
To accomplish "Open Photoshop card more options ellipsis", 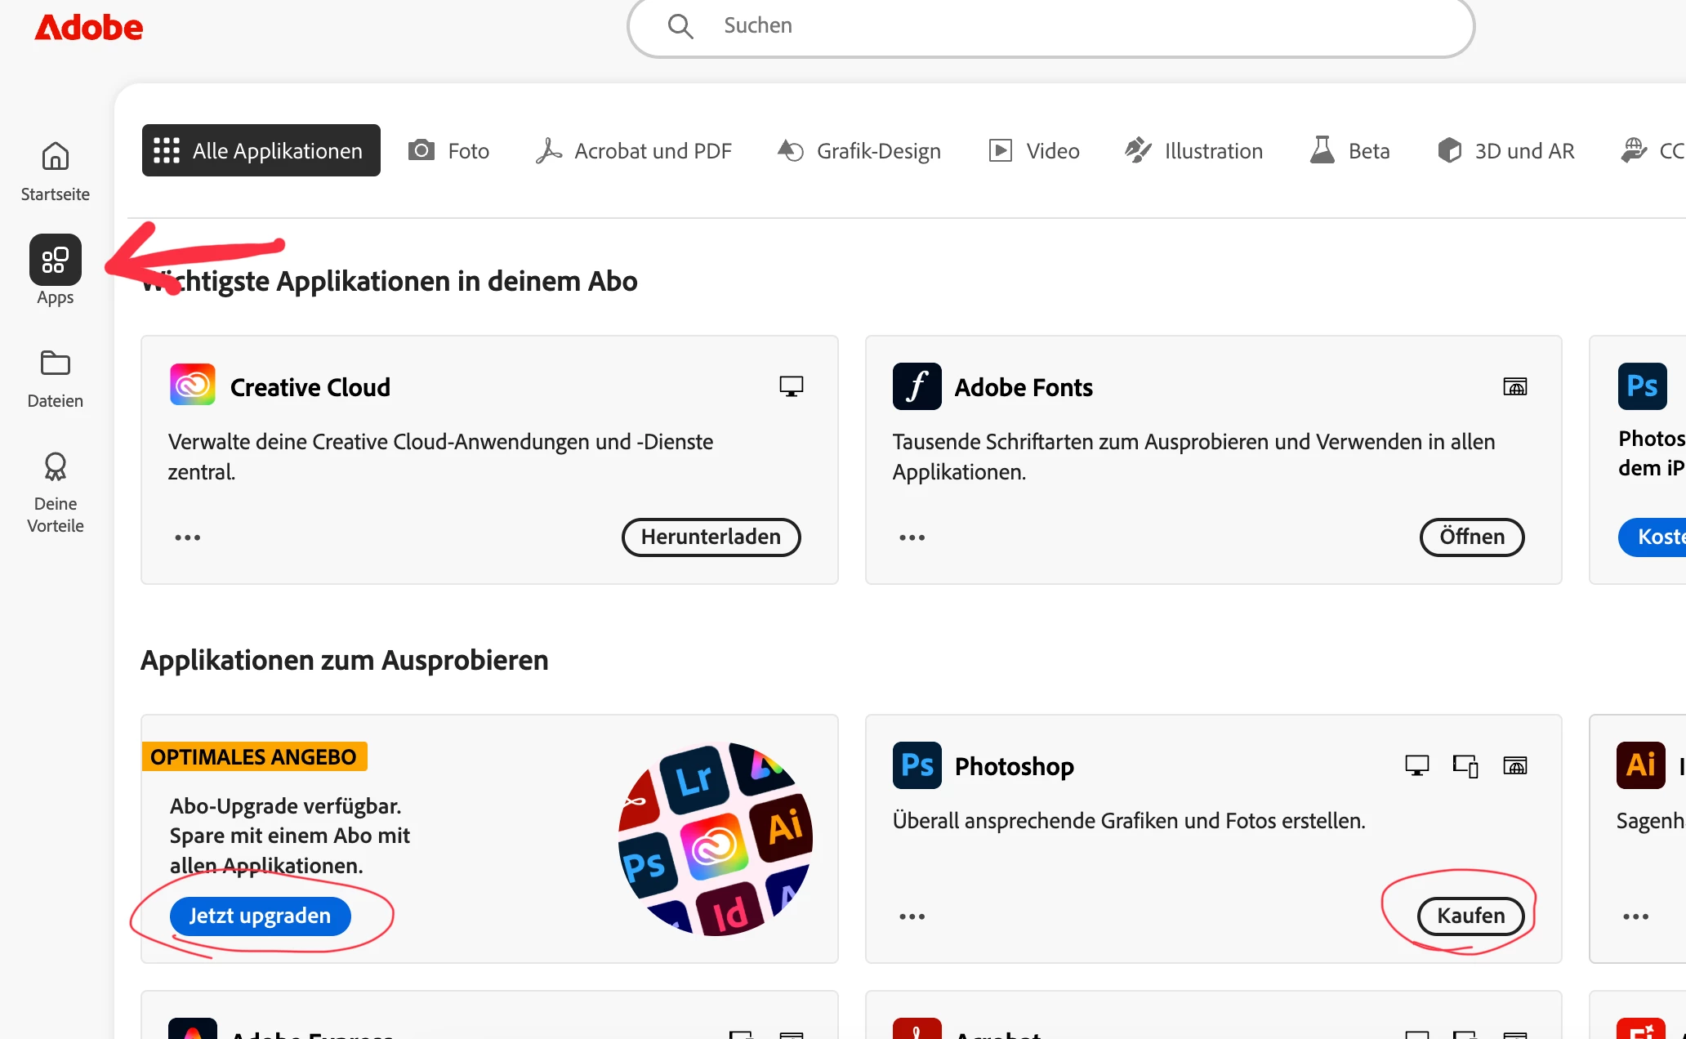I will tap(912, 916).
